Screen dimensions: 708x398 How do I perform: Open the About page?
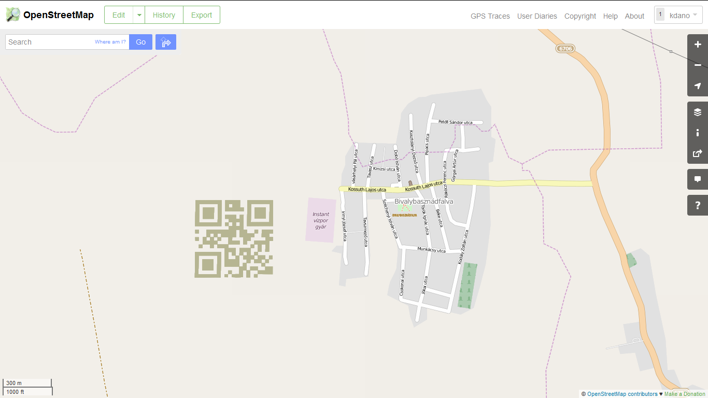(634, 16)
